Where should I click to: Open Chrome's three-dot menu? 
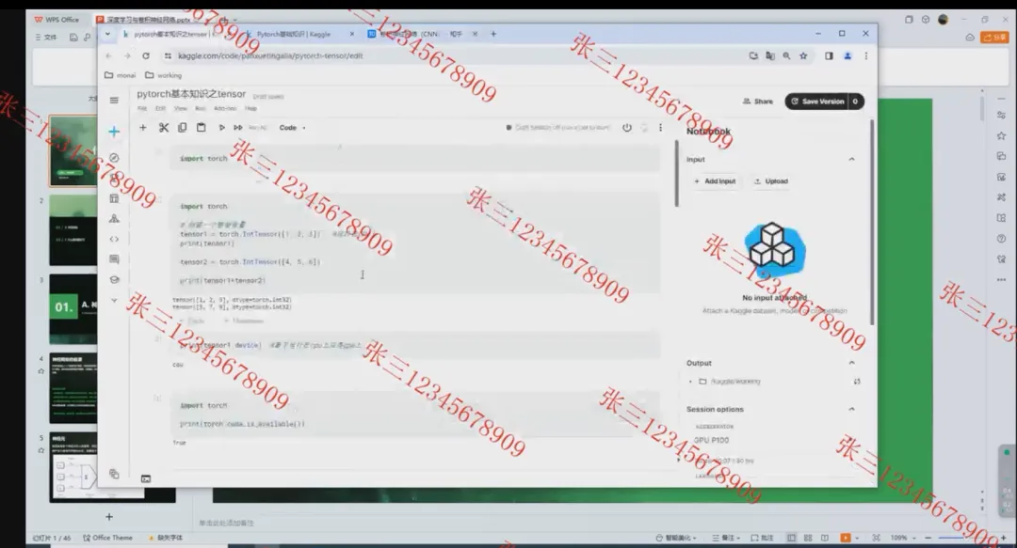pyautogui.click(x=866, y=55)
